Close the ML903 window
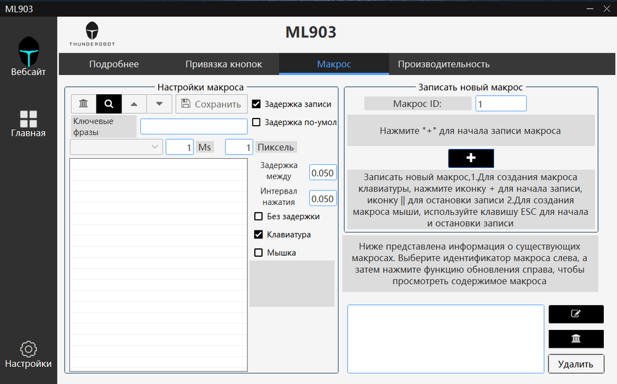Screen dimensions: 617x384 point(606,9)
